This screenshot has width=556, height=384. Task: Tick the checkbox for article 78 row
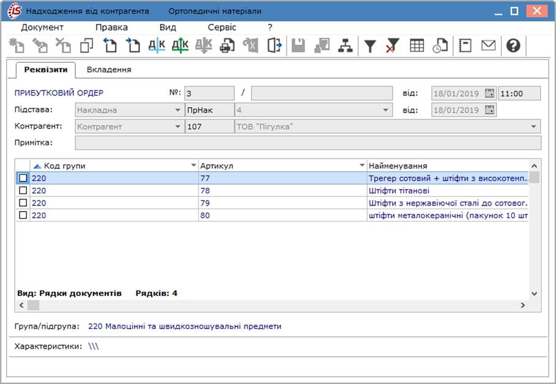(23, 190)
